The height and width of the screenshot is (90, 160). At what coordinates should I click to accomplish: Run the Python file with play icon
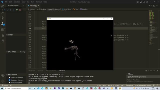click(x=149, y=6)
